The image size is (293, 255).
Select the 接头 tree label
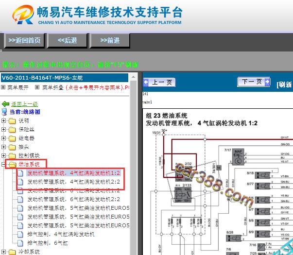24,147
